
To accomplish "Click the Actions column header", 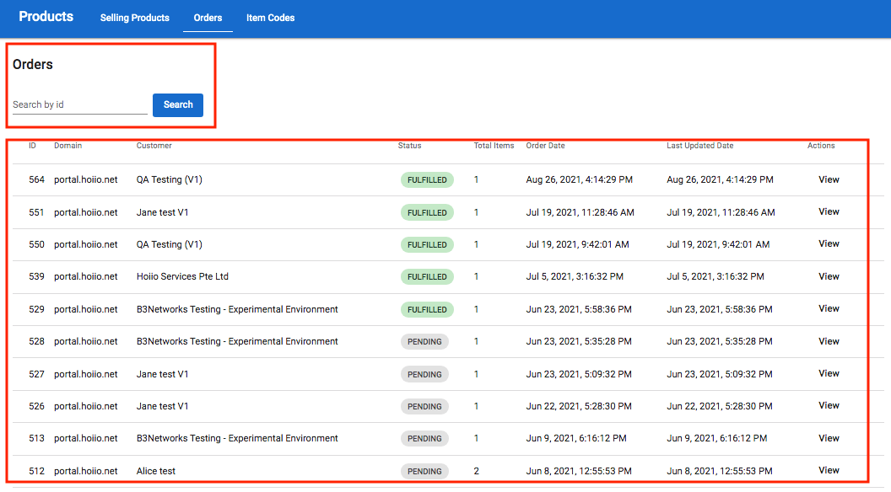I will tap(821, 146).
